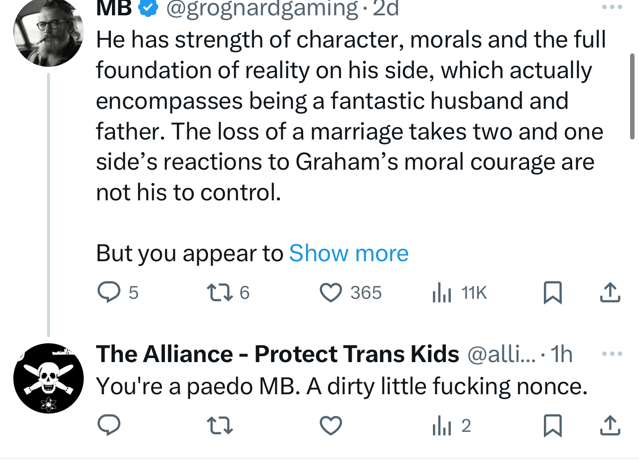Like MB's tweet with 365 likes

click(x=330, y=292)
